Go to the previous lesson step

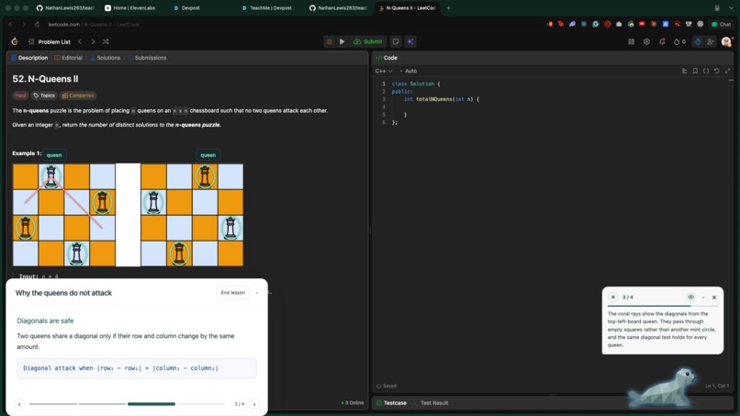click(x=19, y=404)
